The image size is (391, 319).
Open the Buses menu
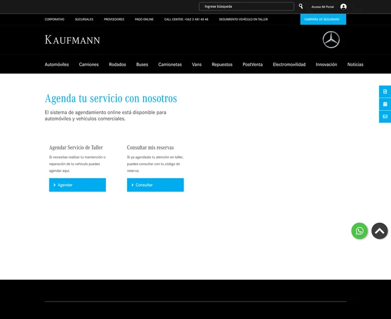pyautogui.click(x=142, y=64)
